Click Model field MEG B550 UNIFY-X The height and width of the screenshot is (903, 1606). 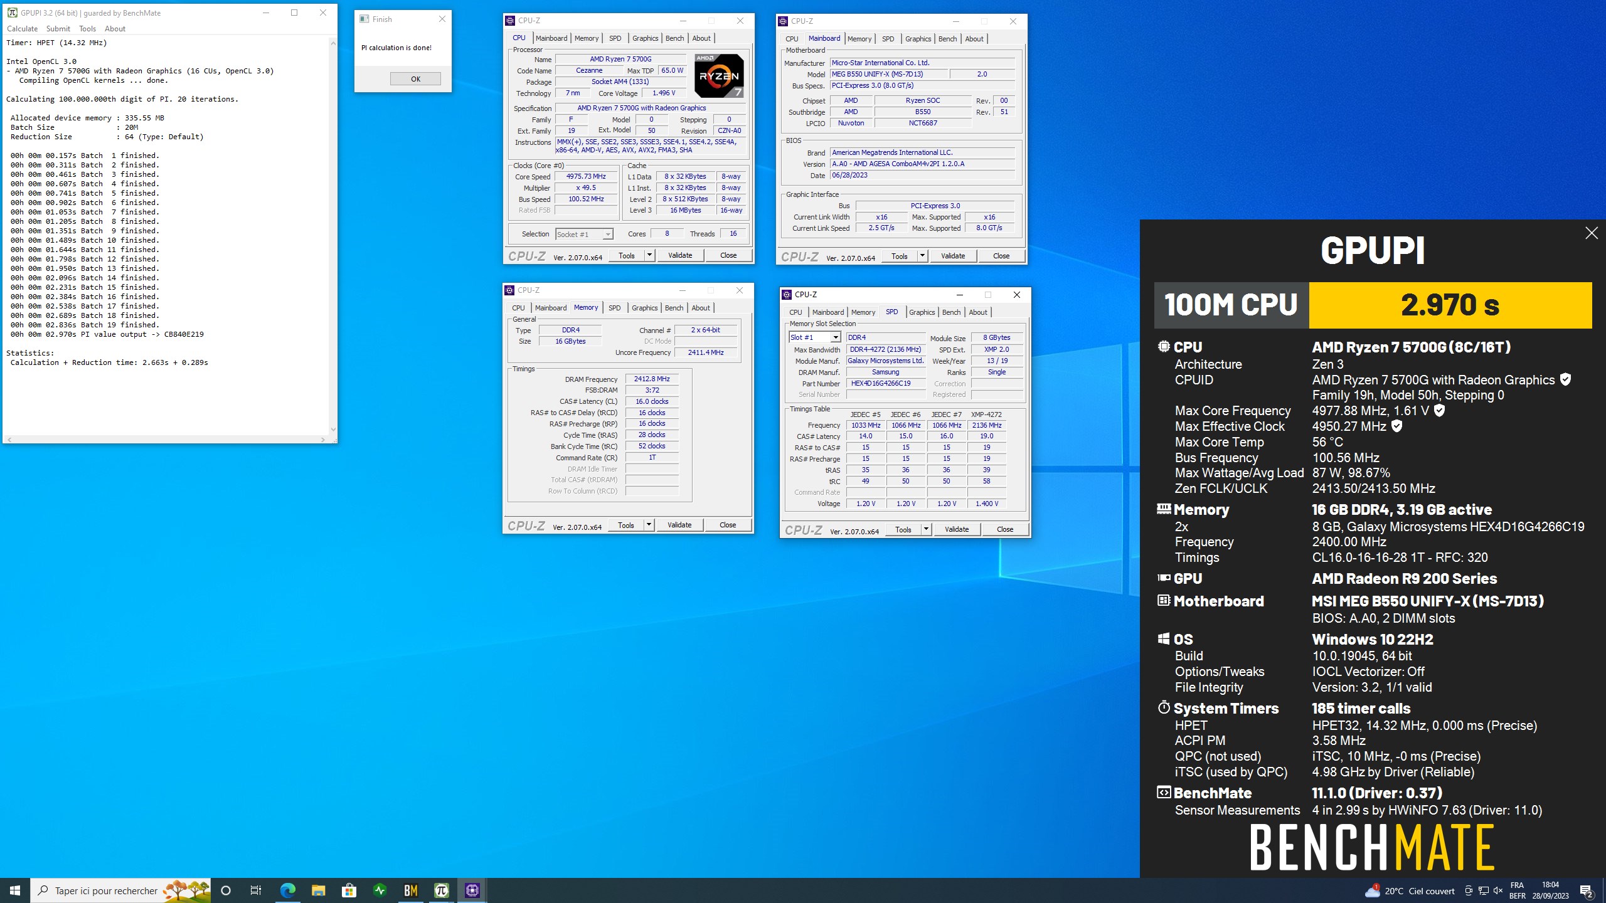click(x=888, y=74)
